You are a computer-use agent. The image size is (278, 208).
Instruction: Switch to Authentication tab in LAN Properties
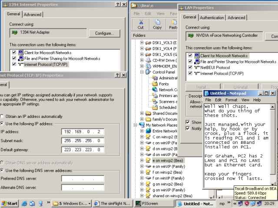[212, 18]
